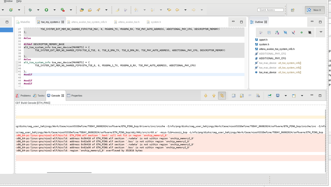Toggle Hide Non-Public Members green dot
The width and height of the screenshot is (331, 187).
coord(302,32)
